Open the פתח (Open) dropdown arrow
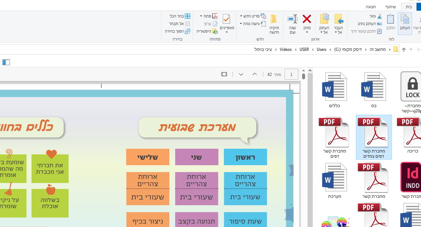 click(x=201, y=16)
